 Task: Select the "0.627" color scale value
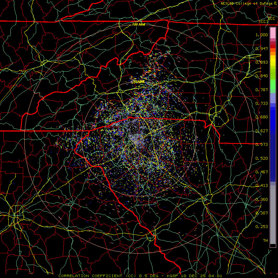(x=262, y=131)
